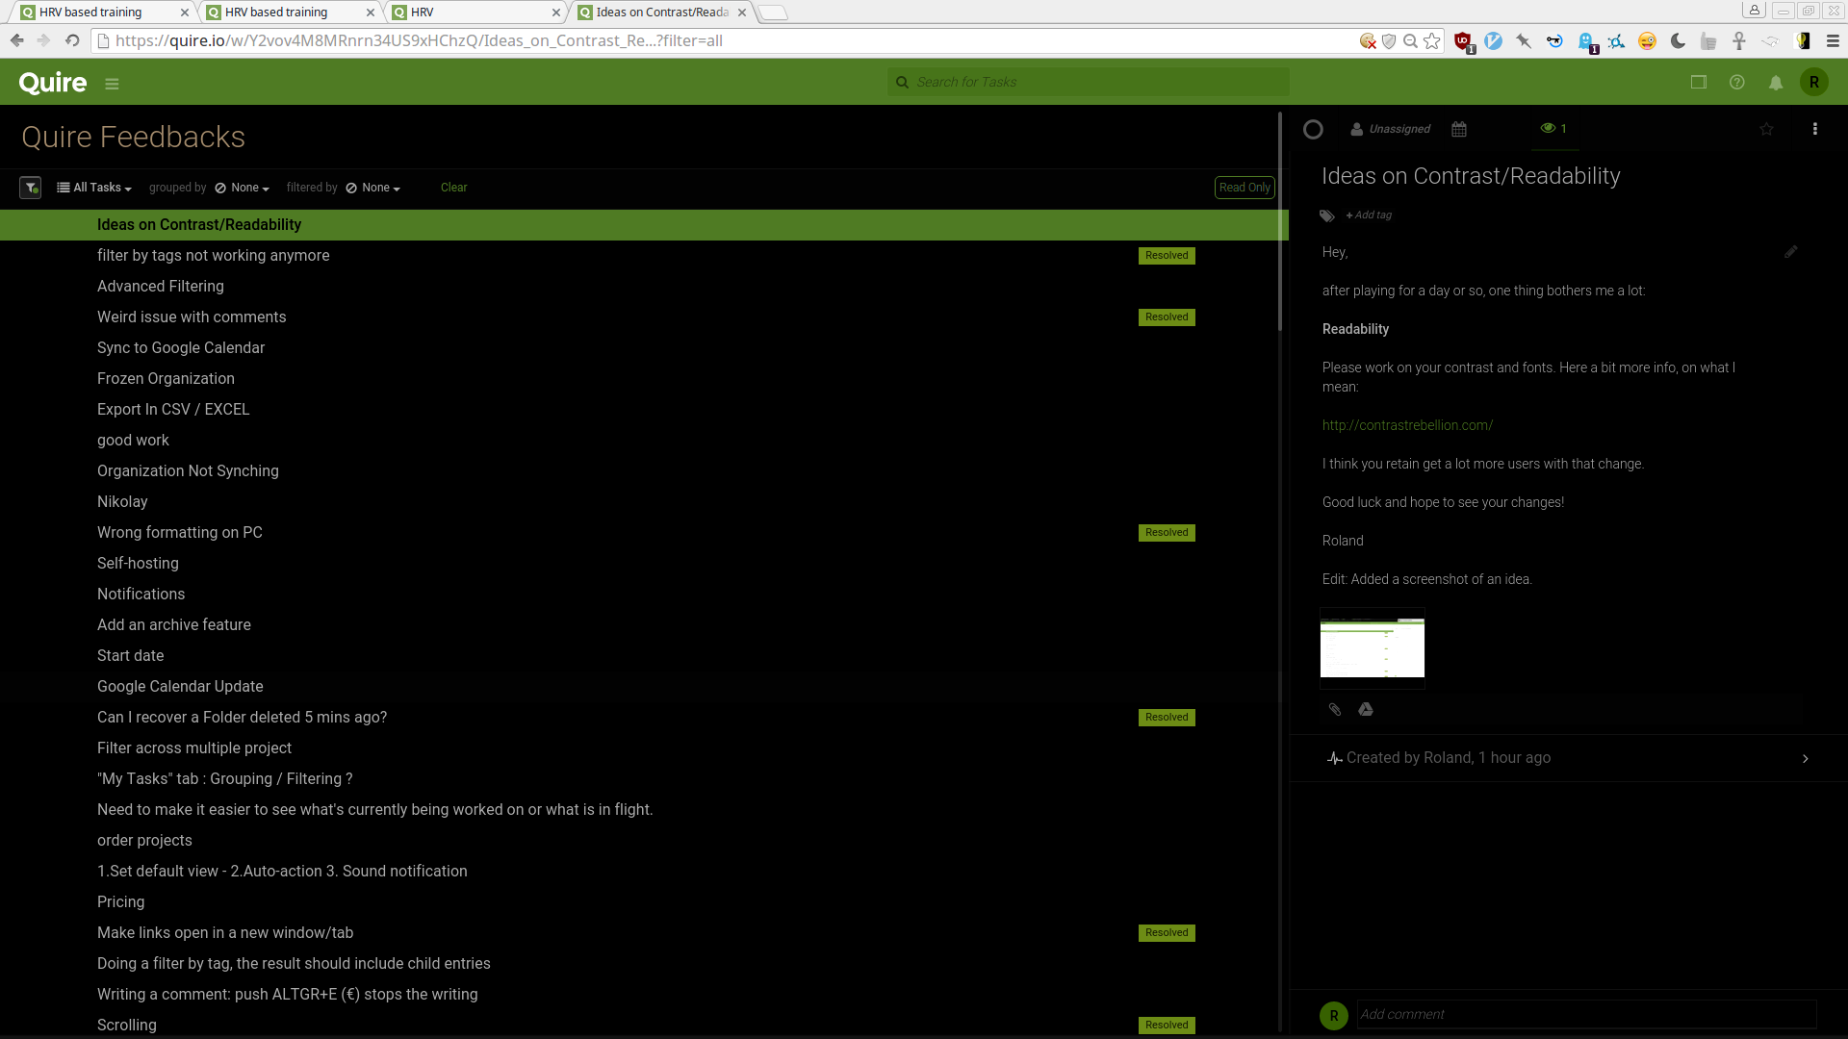Expand the Created by Roland activity
Image resolution: width=1848 pixels, height=1039 pixels.
tap(1806, 759)
